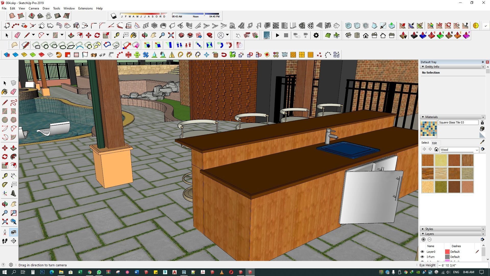Click the materials home button

click(x=436, y=149)
